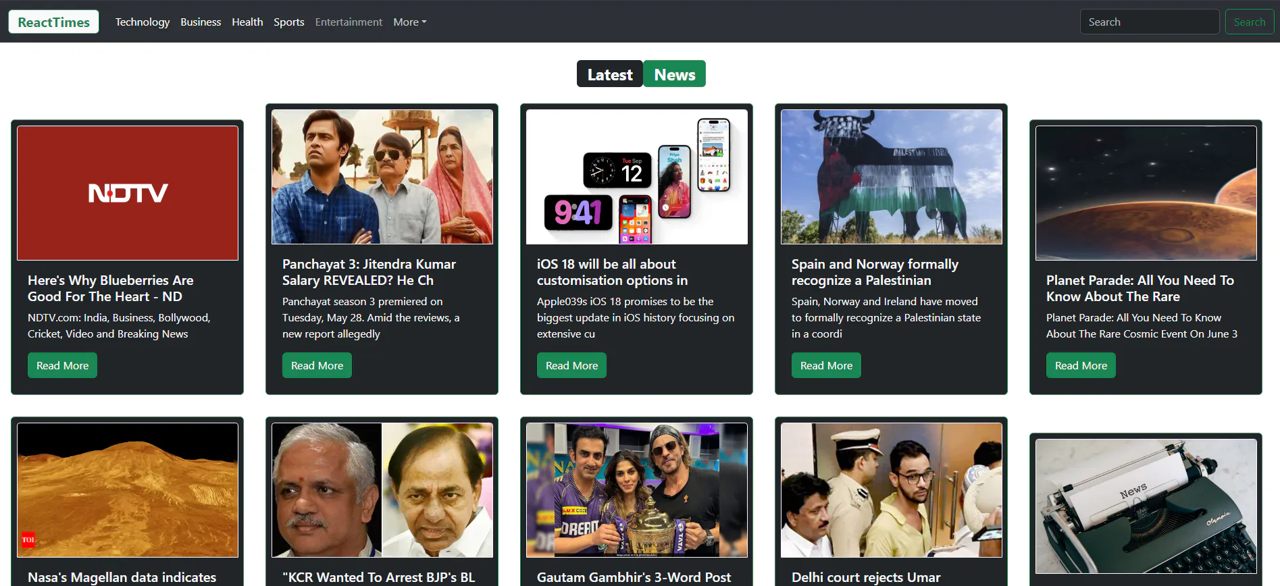This screenshot has height=586, width=1280.
Task: Click summary 'Planet Parade: All You Need To Know About'
Action: tap(1142, 325)
